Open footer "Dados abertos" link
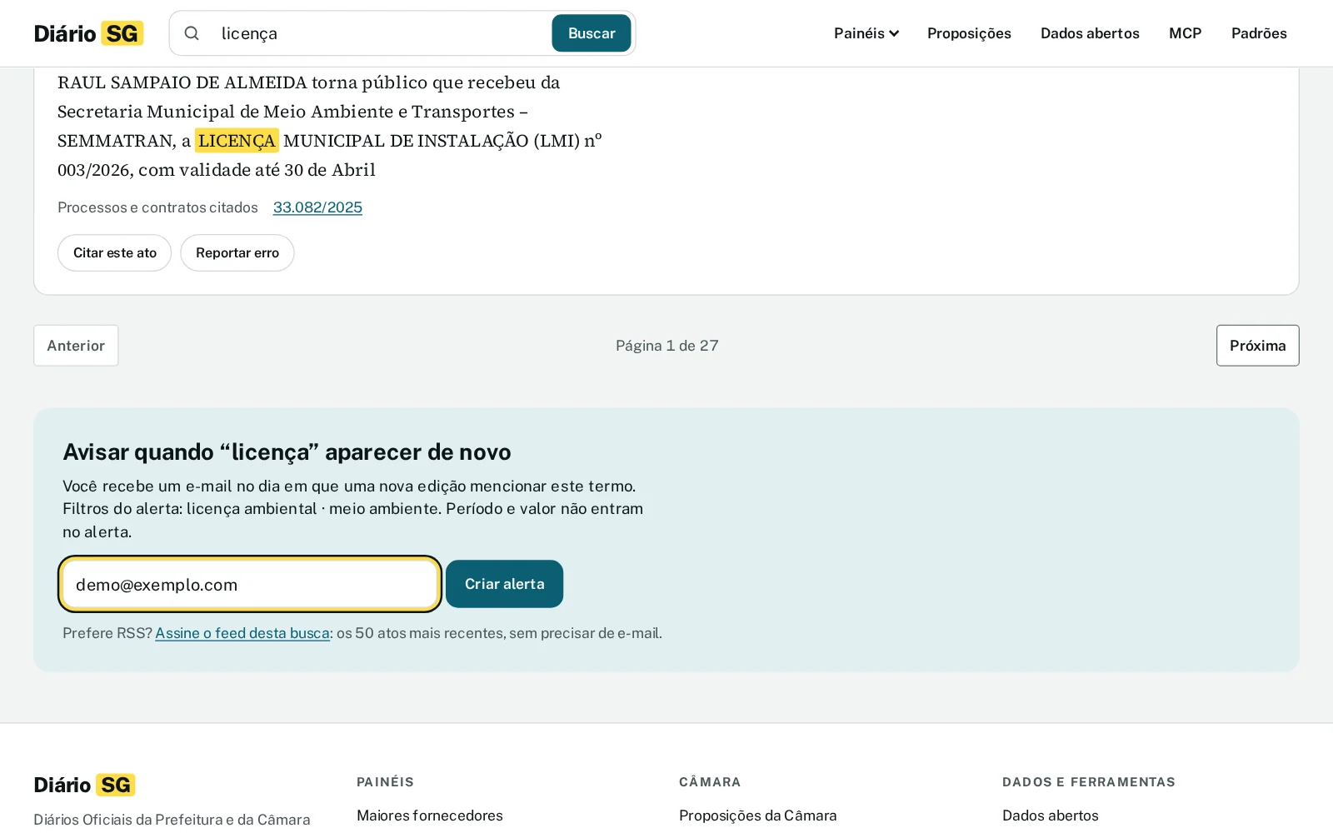Screen dimensions: 1333x833 click(x=1050, y=816)
